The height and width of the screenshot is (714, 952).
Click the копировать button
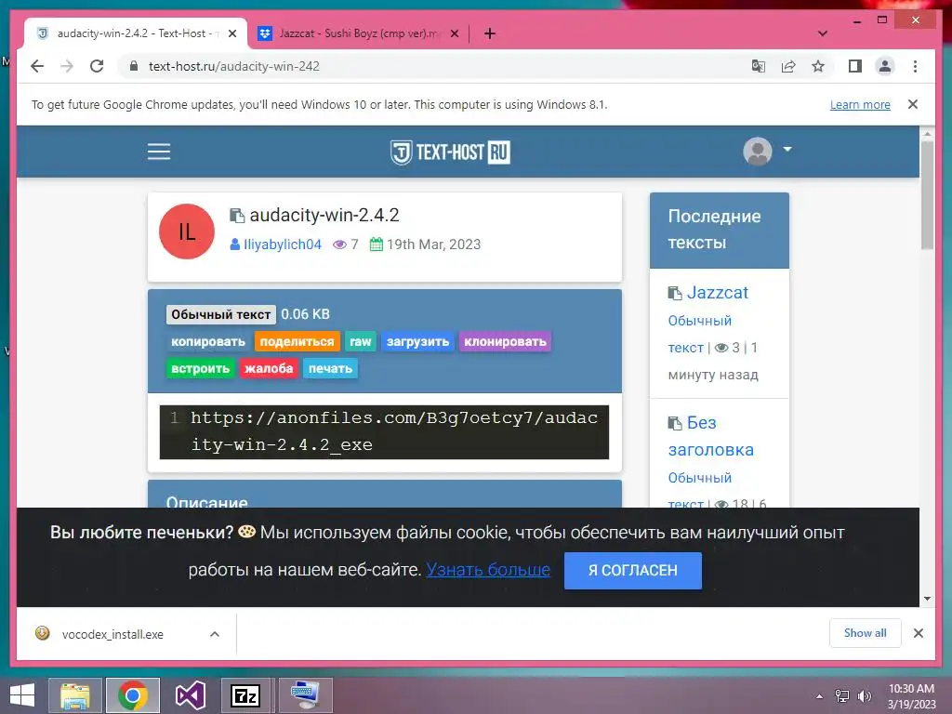click(208, 342)
